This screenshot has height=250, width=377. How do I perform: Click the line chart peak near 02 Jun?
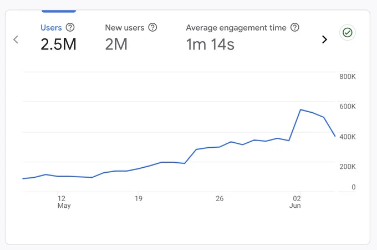[x=300, y=110]
